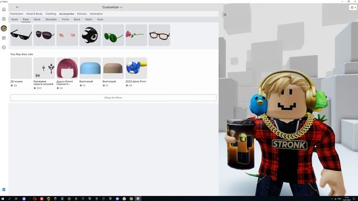Open the Chat icon in the sidebar
Viewport: 358px width, 201px height.
click(4, 38)
